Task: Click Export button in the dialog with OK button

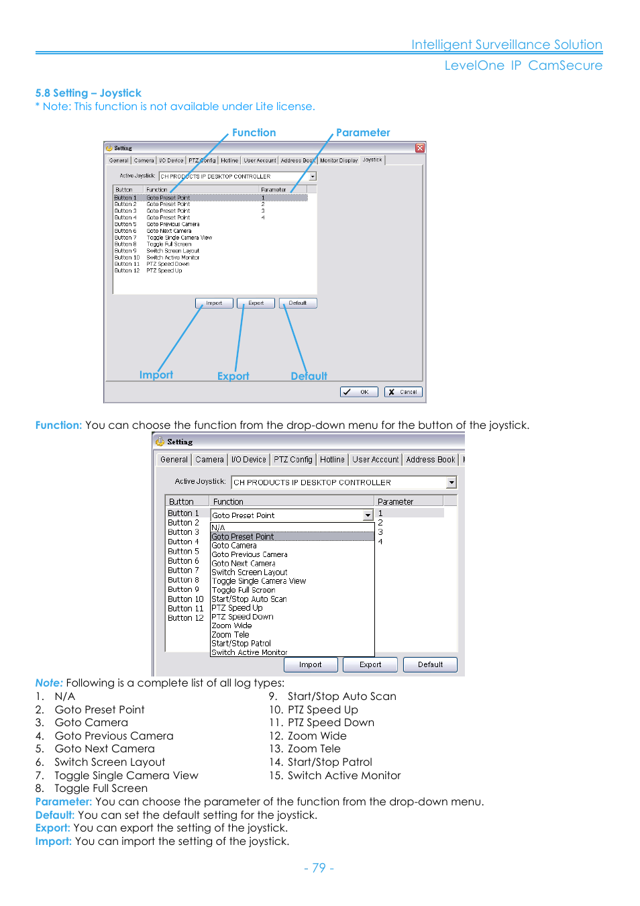Action: 256,303
